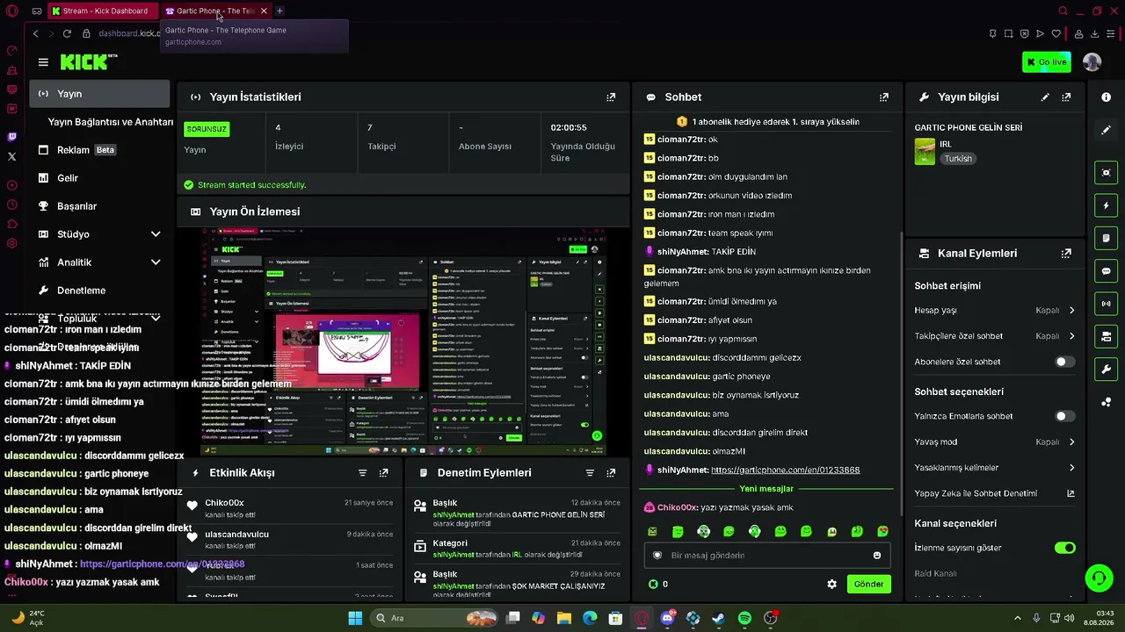Open Yavaş mod setting
This screenshot has width=1125, height=632.
[x=995, y=442]
